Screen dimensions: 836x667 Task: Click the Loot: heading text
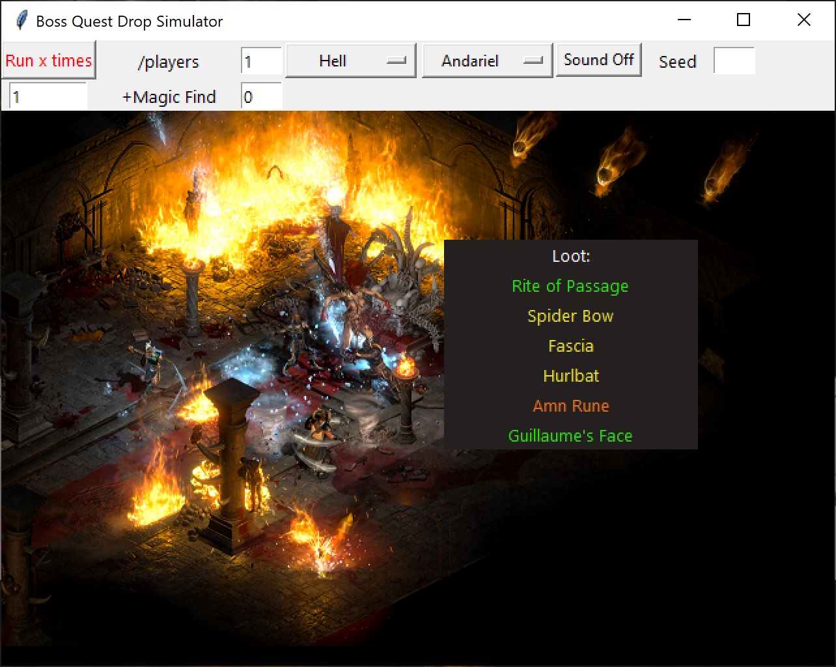pos(571,256)
